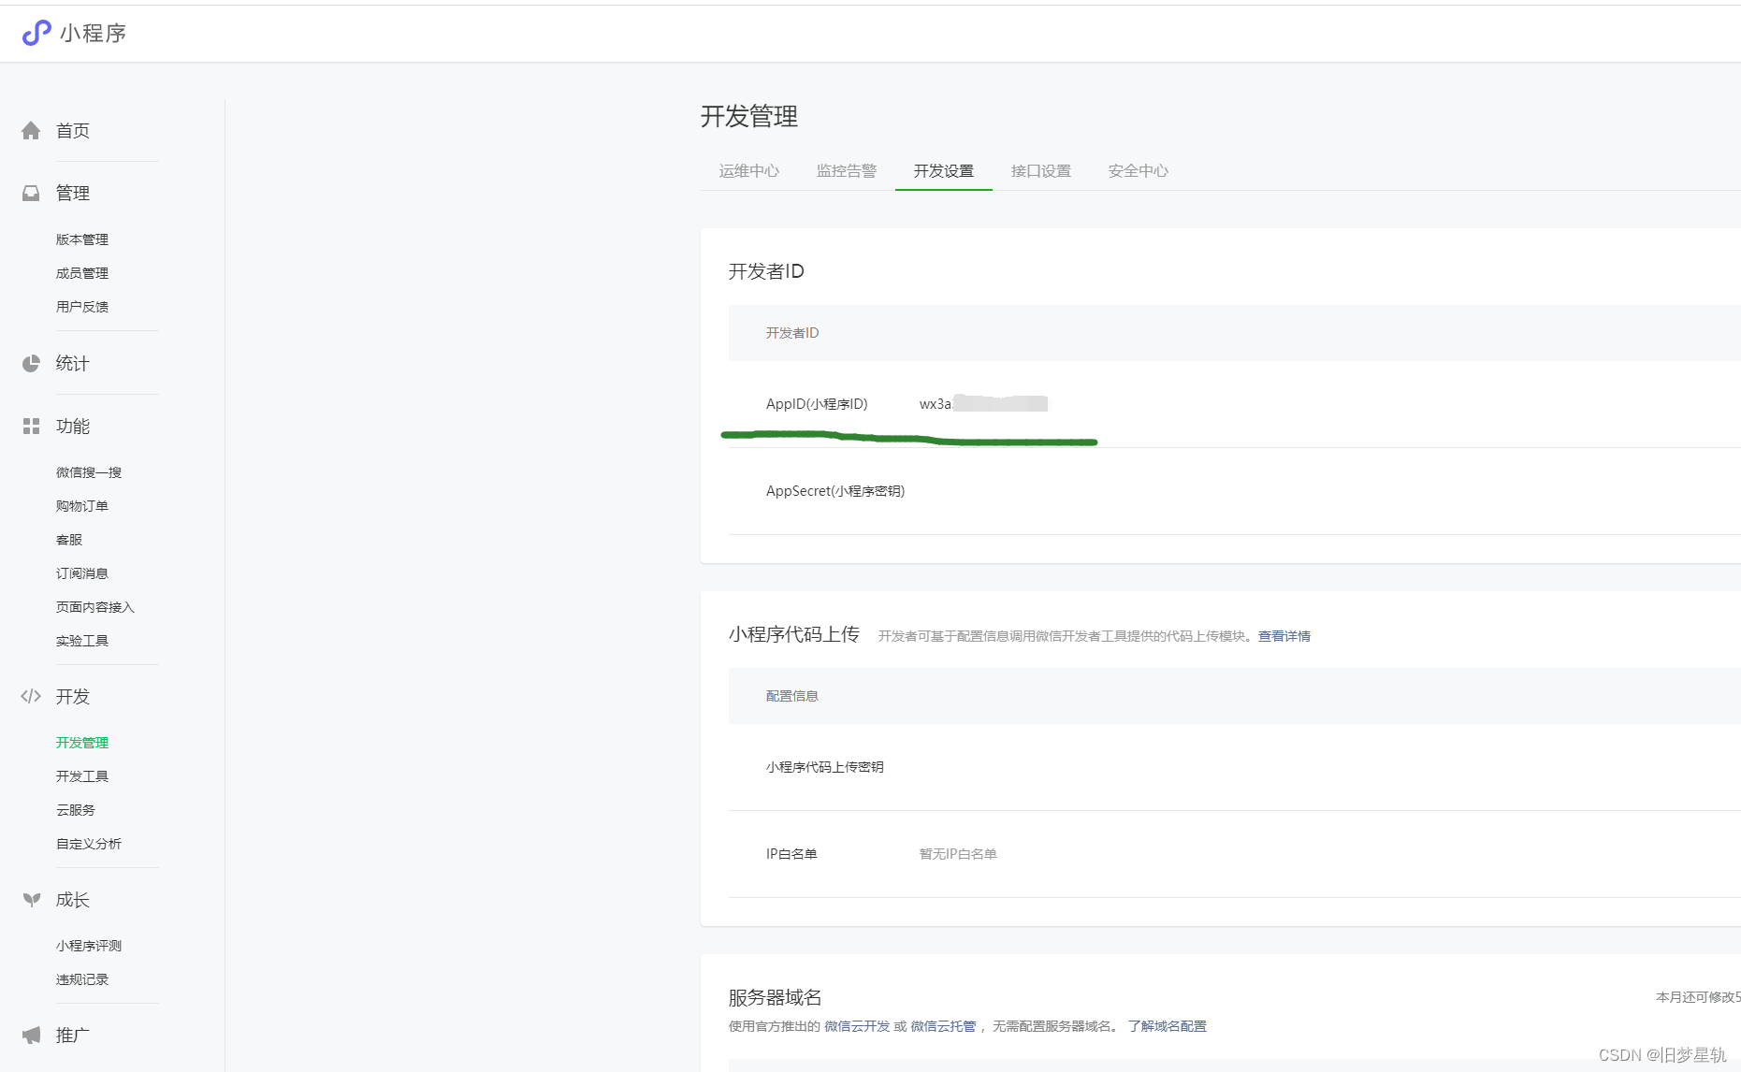Image resolution: width=1741 pixels, height=1072 pixels.
Task: Click the 查看详情 link
Action: [x=1284, y=636]
